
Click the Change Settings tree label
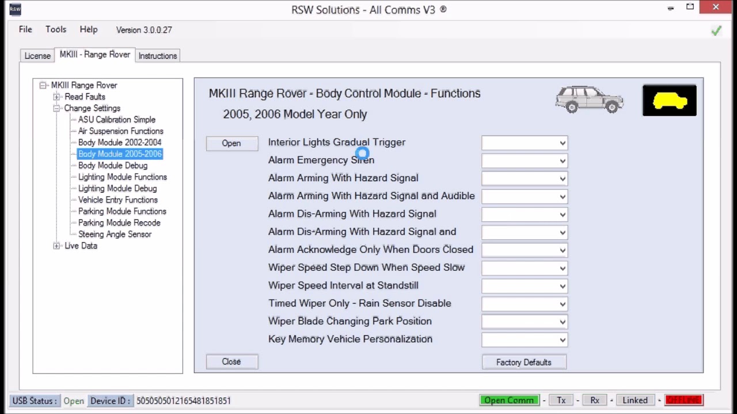(92, 108)
